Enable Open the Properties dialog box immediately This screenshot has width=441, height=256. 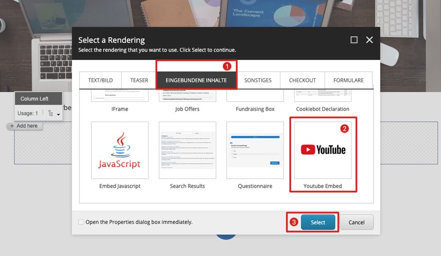pos(81,222)
